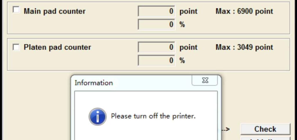Viewport: 297px width, 140px height.
Task: Click "point" unit label beside Main pad field
Action: 188,12
